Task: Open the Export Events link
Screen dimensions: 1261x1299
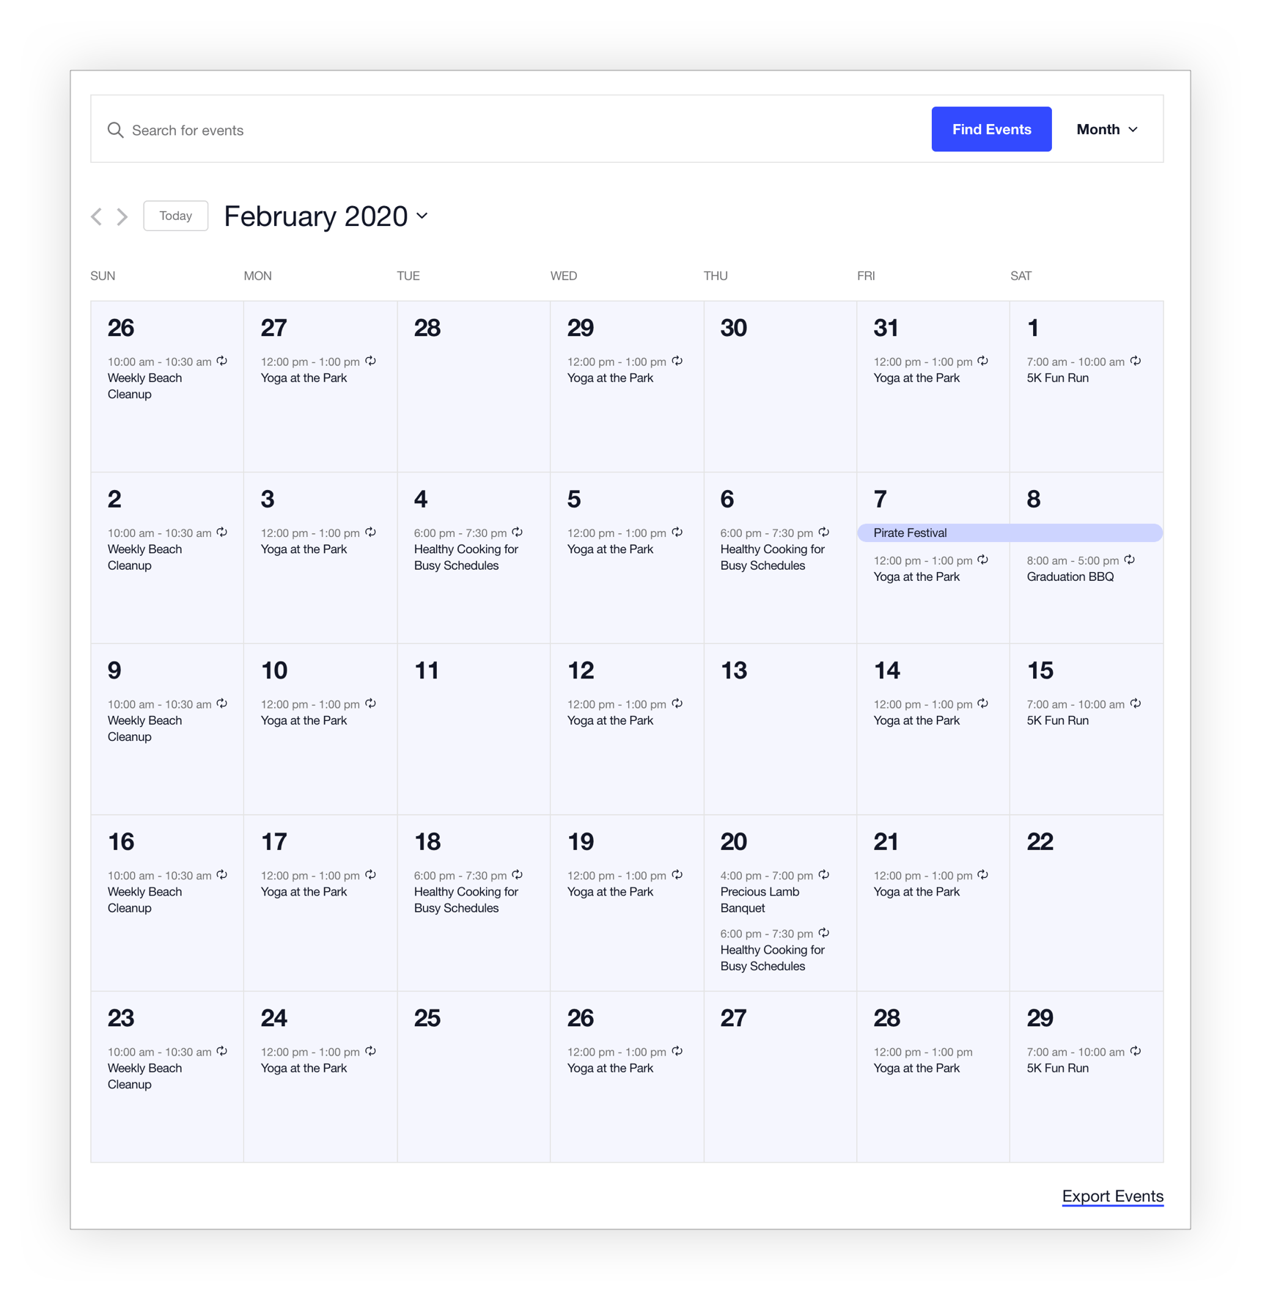Action: tap(1112, 1196)
